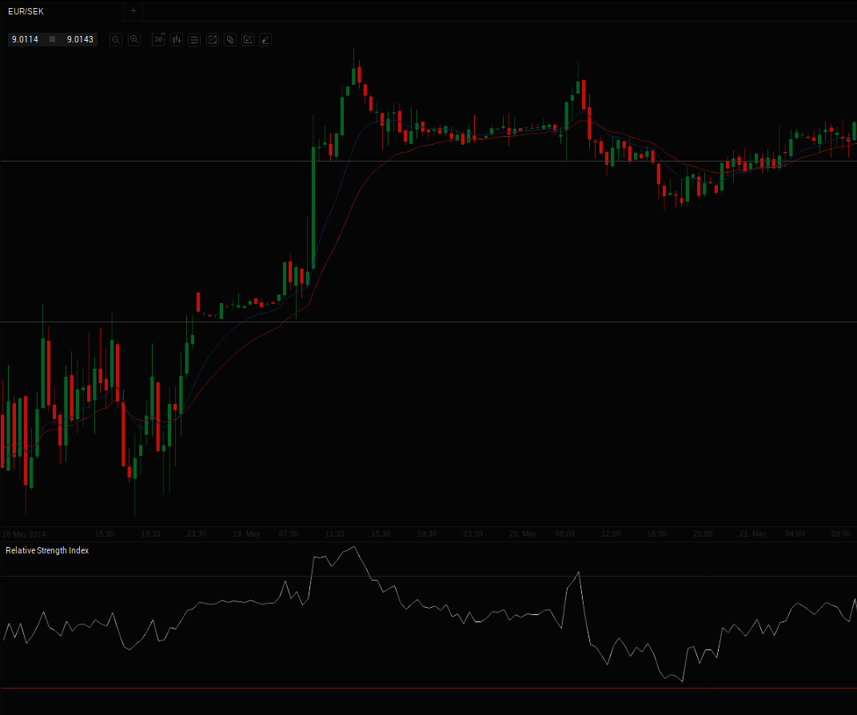857x715 pixels.
Task: Select the Zoom In magnifier icon
Action: tap(134, 39)
